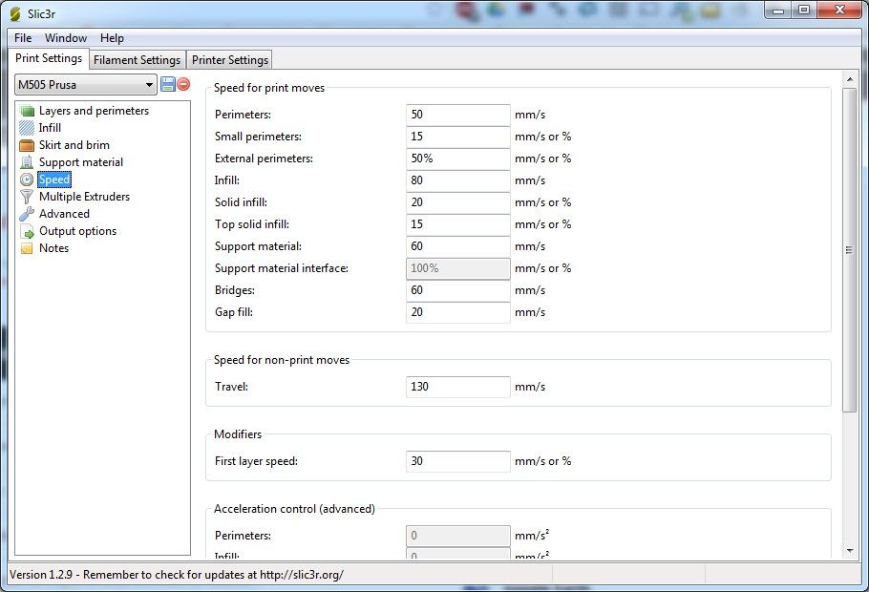The width and height of the screenshot is (869, 592).
Task: Click the Support material icon
Action: coord(27,162)
